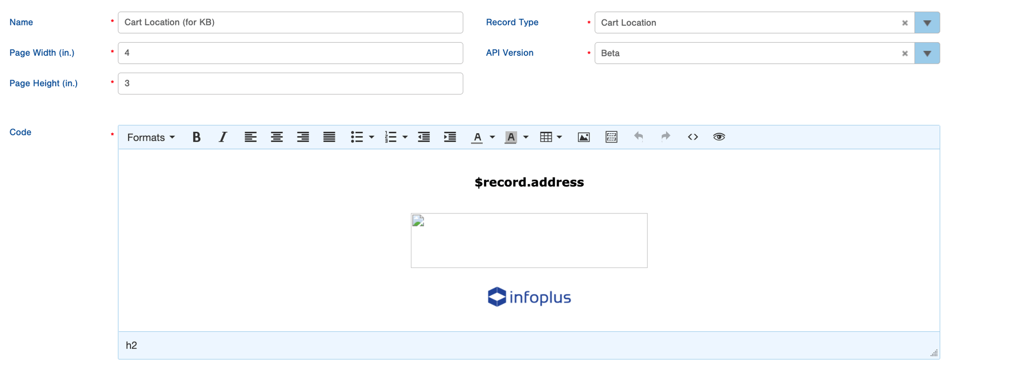The height and width of the screenshot is (374, 1027).
Task: Justify the editor text
Action: coord(329,137)
